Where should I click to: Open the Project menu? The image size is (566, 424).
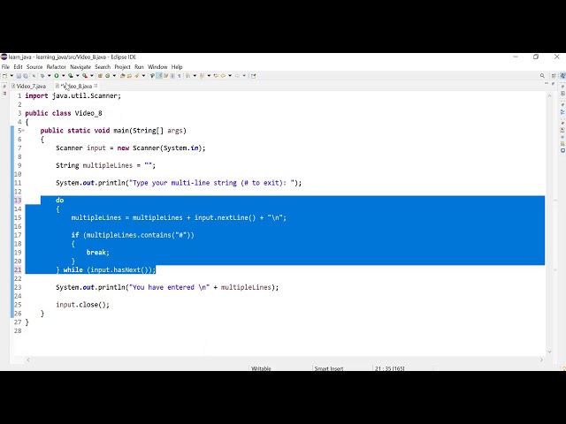pyautogui.click(x=122, y=67)
